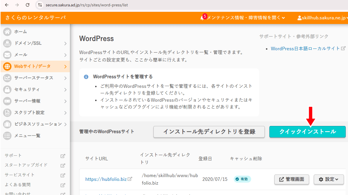Open the 設定 dropdown for hubfolio.biz
The image size is (348, 195).
[x=329, y=179]
